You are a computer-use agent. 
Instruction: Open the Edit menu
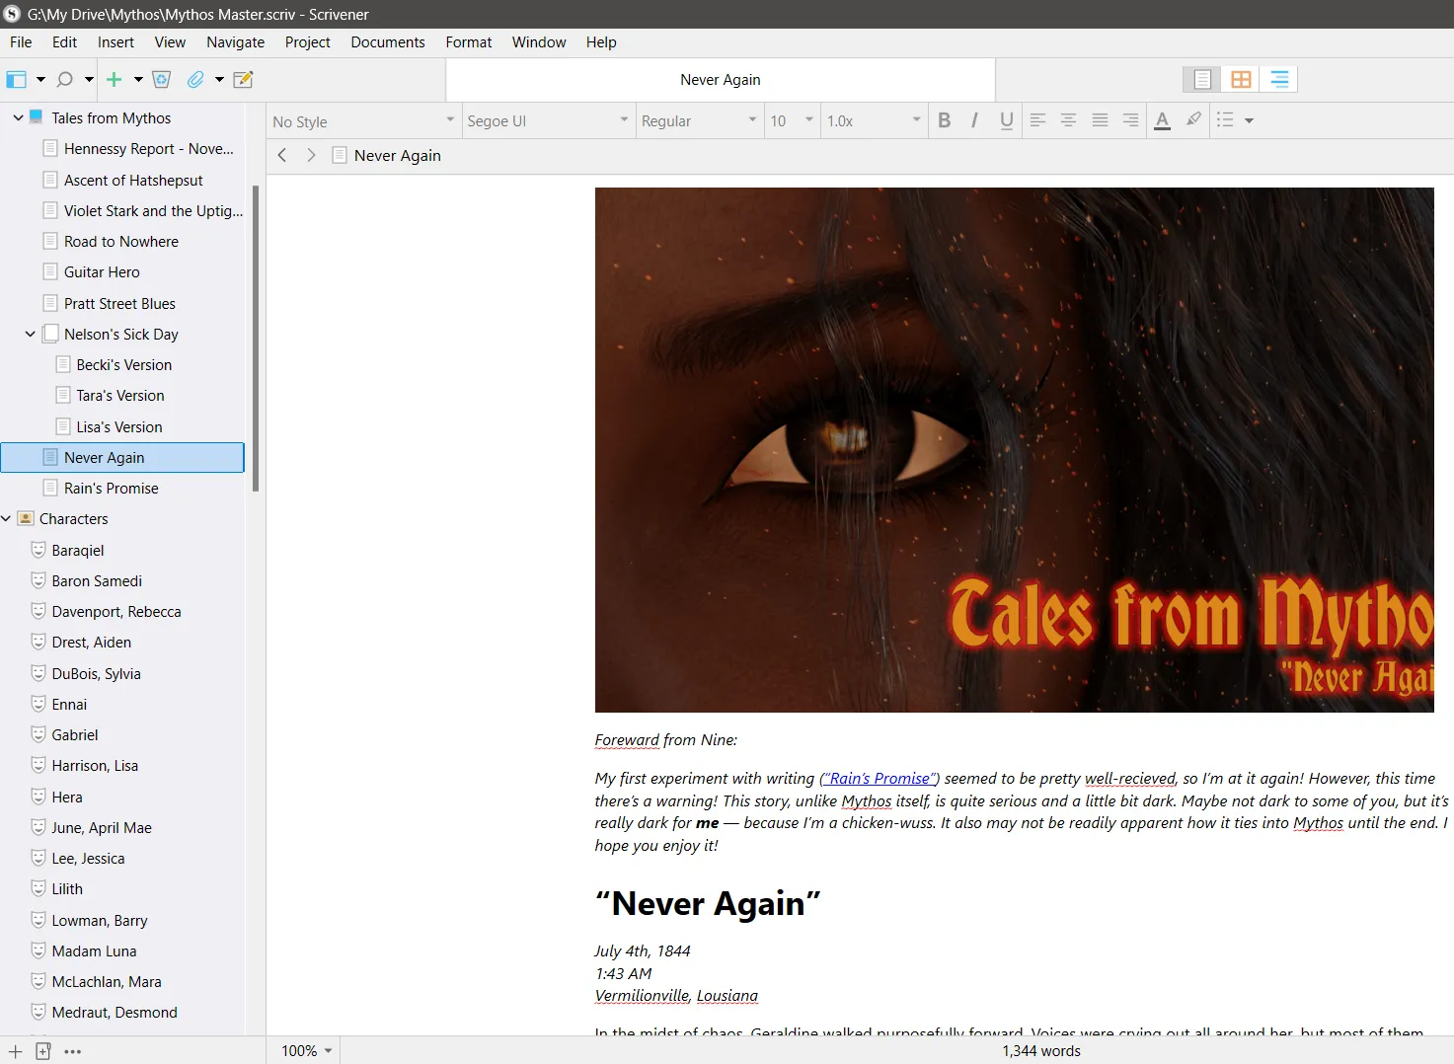(65, 42)
